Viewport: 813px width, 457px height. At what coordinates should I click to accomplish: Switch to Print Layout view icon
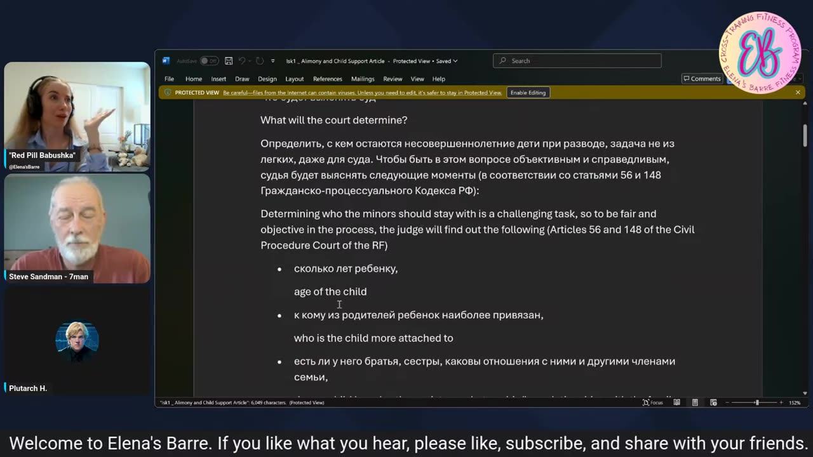[695, 402]
